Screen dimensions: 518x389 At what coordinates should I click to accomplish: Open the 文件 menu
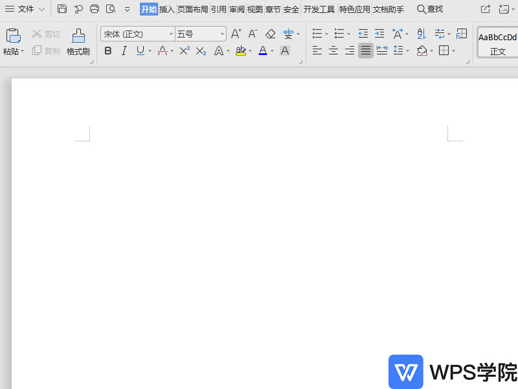click(x=25, y=8)
